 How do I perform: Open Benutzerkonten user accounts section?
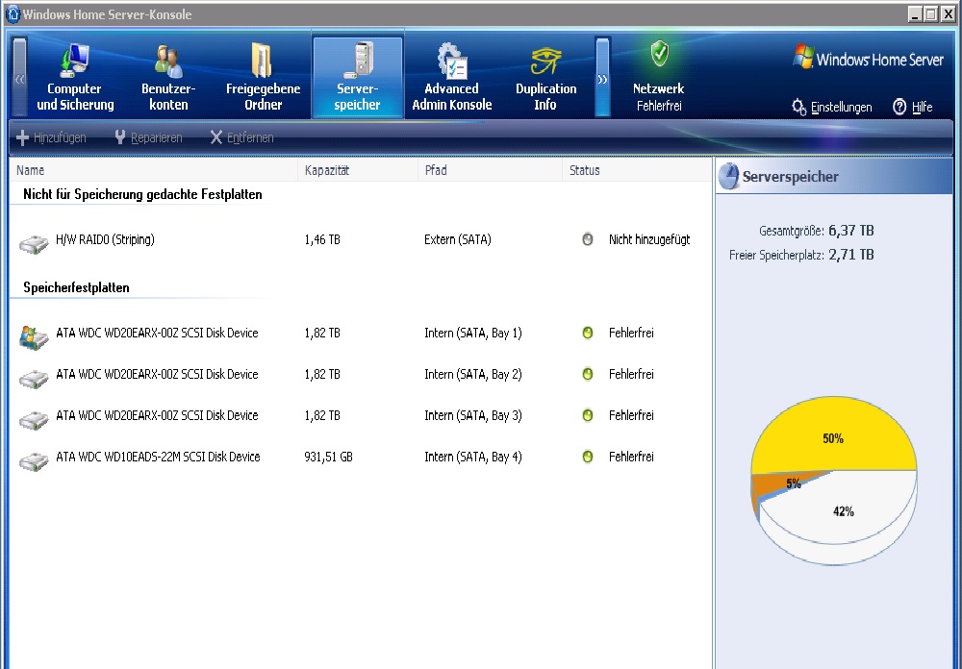168,78
